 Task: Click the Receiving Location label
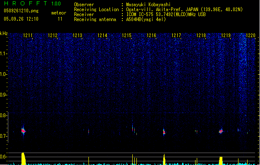pos(96,9)
